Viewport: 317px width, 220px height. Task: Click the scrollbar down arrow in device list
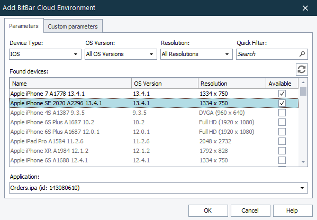click(303, 162)
